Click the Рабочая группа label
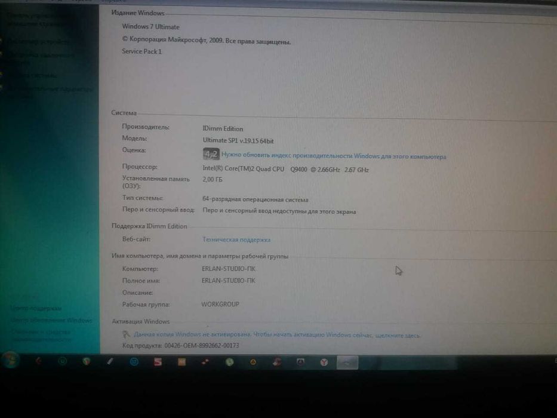The width and height of the screenshot is (557, 418). coord(146,305)
